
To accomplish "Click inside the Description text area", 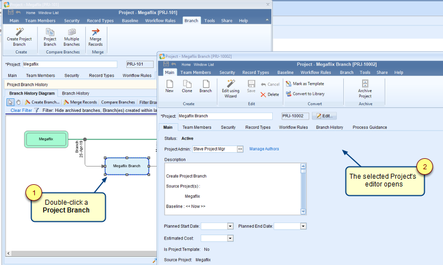I will pos(233,189).
